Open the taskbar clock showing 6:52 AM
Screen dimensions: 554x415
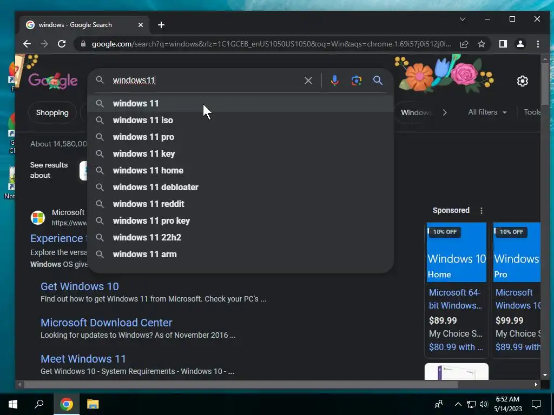[507, 404]
